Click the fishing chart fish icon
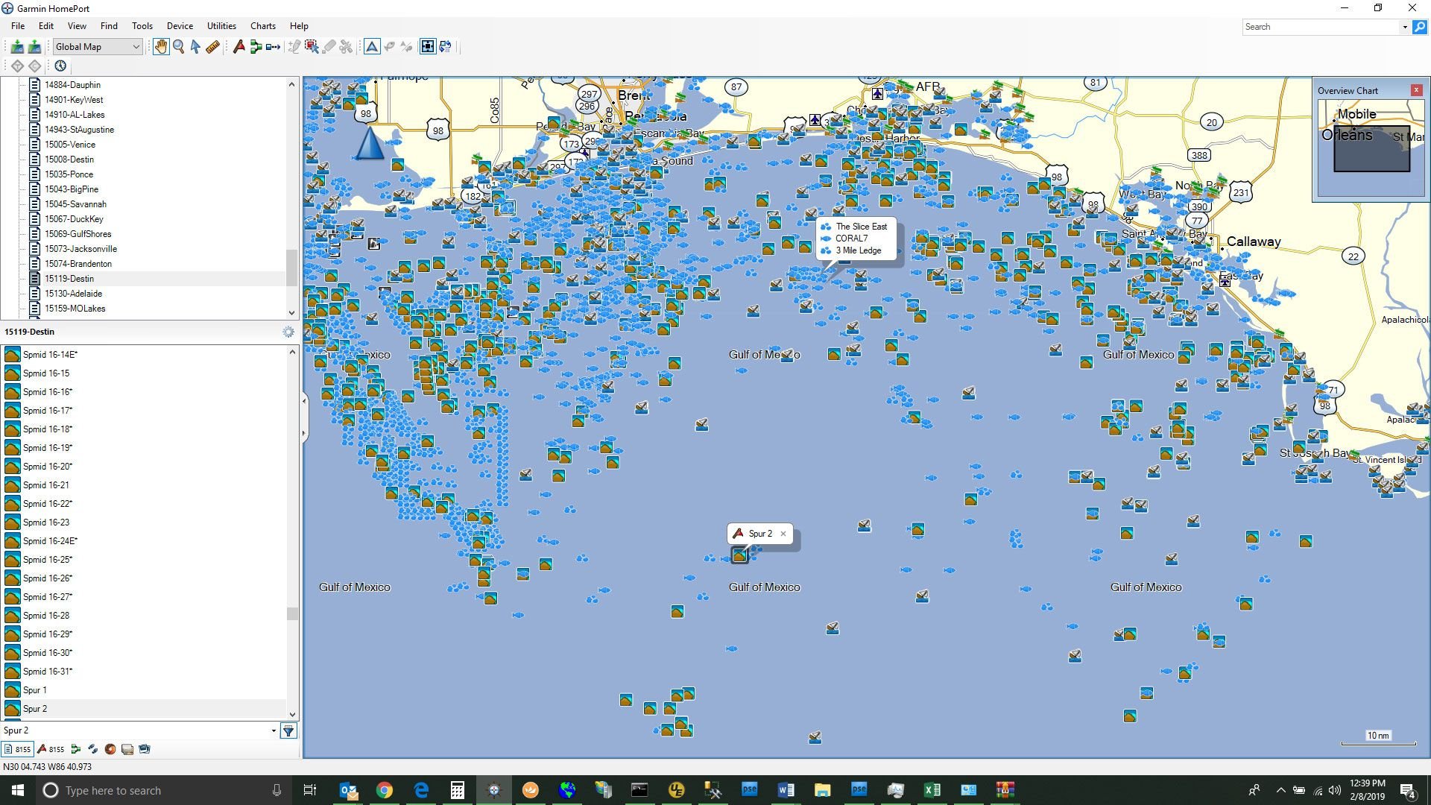The width and height of the screenshot is (1431, 805). tap(389, 47)
